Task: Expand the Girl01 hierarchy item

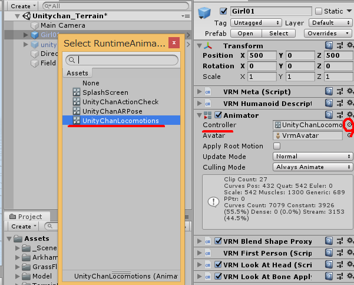Action: pos(26,35)
